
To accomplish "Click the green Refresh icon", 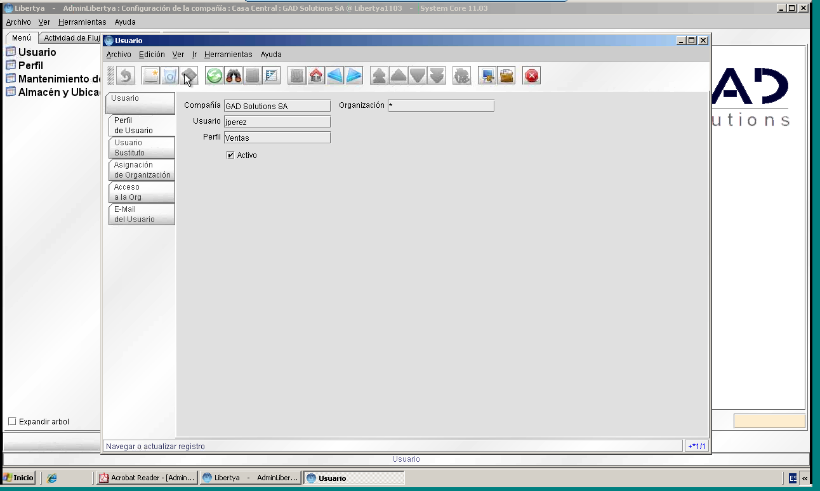I will [x=215, y=76].
